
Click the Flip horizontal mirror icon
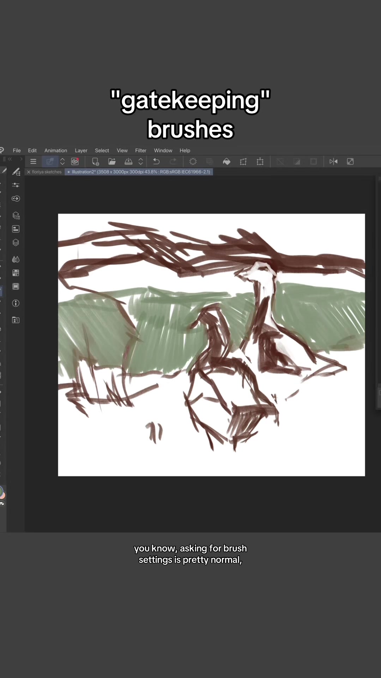pos(333,162)
